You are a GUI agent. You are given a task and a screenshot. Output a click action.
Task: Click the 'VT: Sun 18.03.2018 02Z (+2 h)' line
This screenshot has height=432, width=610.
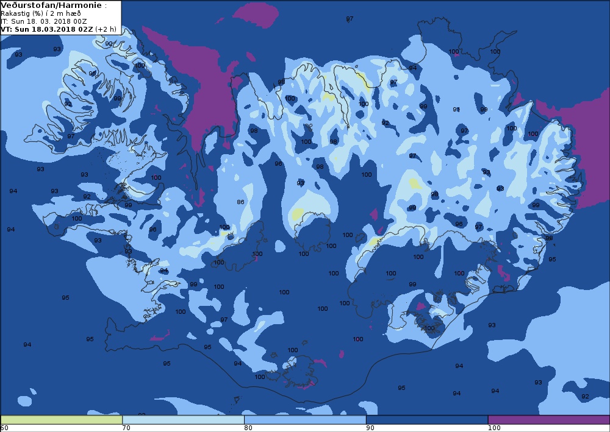click(59, 29)
